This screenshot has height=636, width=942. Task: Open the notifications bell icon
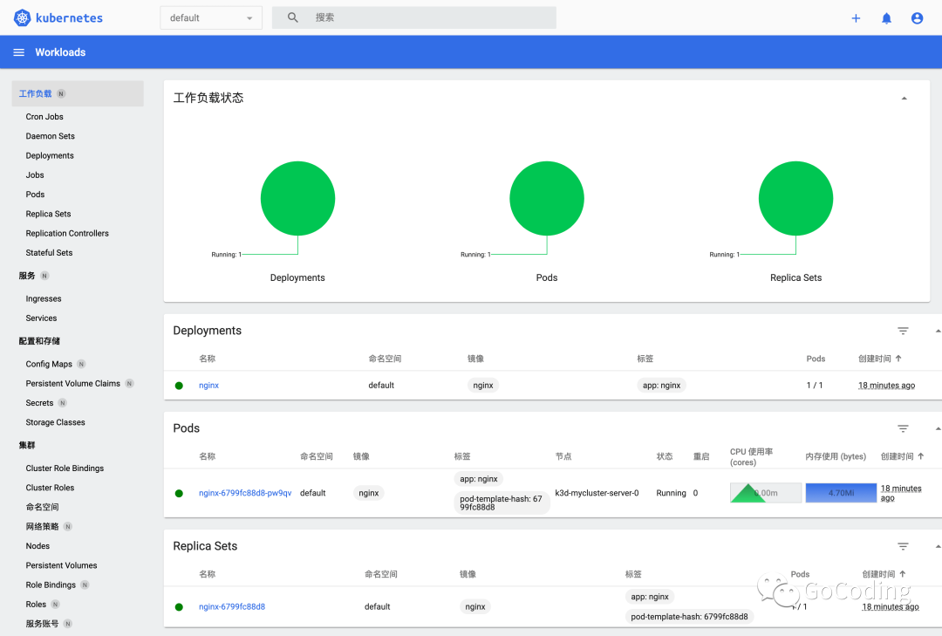tap(886, 18)
